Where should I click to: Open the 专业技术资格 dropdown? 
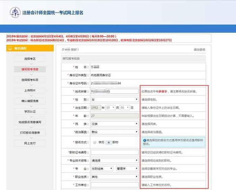115,160
